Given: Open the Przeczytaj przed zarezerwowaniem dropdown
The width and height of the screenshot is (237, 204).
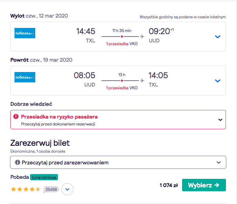Looking at the screenshot, I should click(x=118, y=162).
